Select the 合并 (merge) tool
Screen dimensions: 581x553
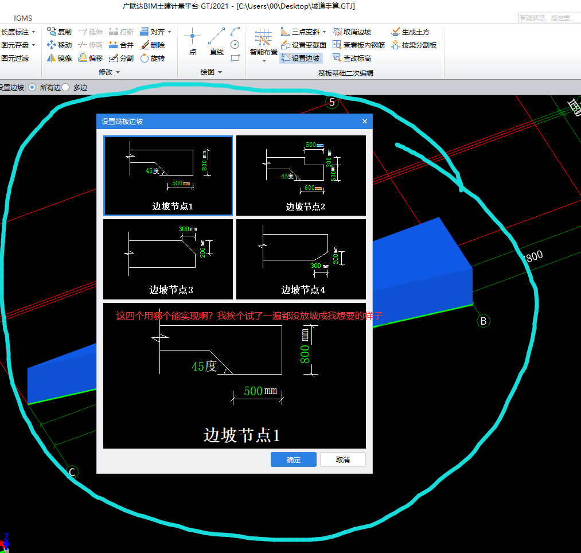coord(121,45)
